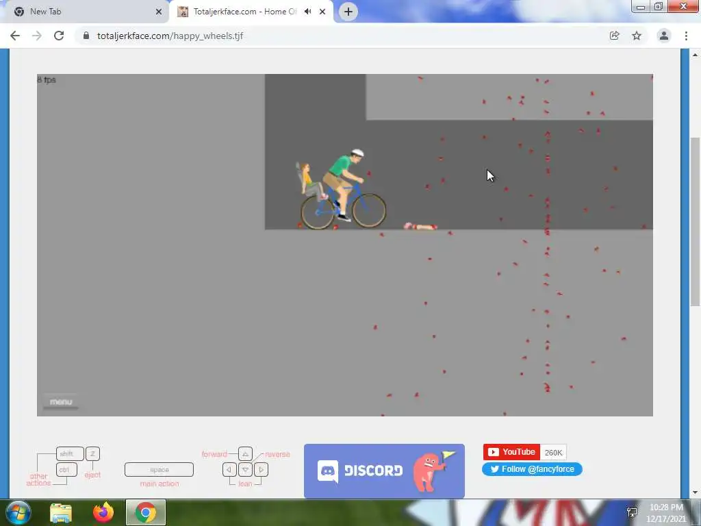Open the network tray icon
Image resolution: width=701 pixels, height=526 pixels.
click(632, 513)
